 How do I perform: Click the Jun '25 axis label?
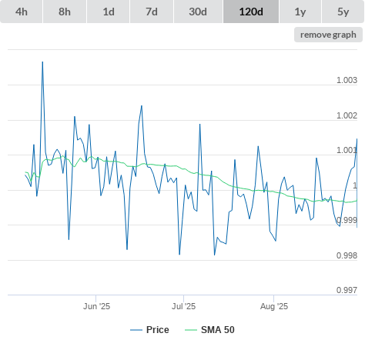96,306
